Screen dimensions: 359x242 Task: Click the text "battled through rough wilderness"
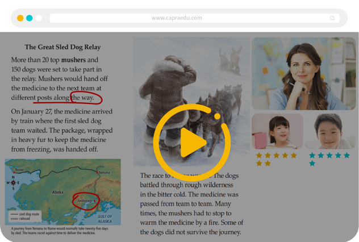186,185
